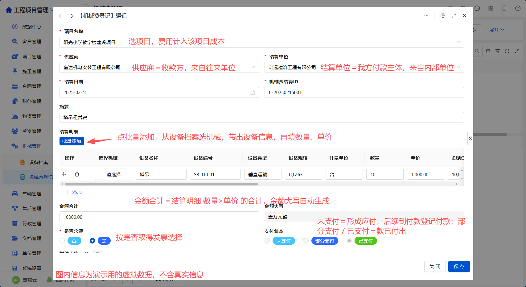Select 否 for 是否含票
526x287 pixels.
click(x=62, y=241)
